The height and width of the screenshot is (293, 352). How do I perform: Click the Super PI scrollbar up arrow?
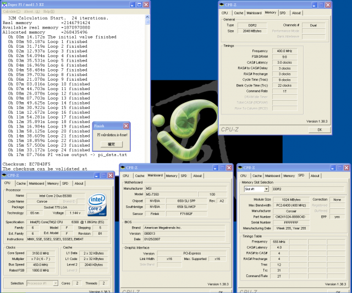tap(147, 17)
